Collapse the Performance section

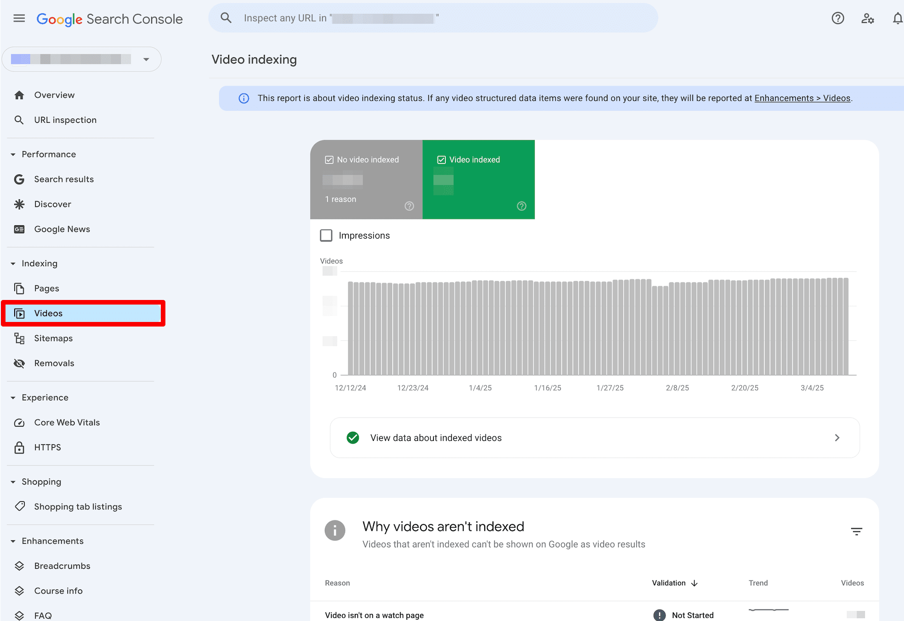13,154
